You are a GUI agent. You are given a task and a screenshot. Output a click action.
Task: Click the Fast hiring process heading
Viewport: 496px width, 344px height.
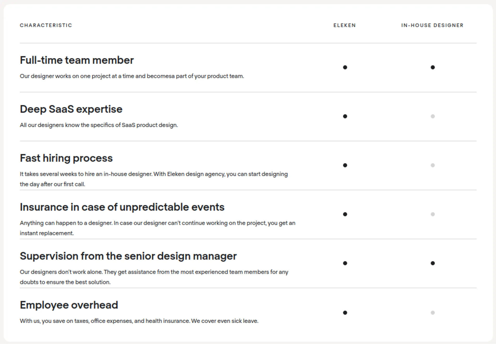point(66,158)
